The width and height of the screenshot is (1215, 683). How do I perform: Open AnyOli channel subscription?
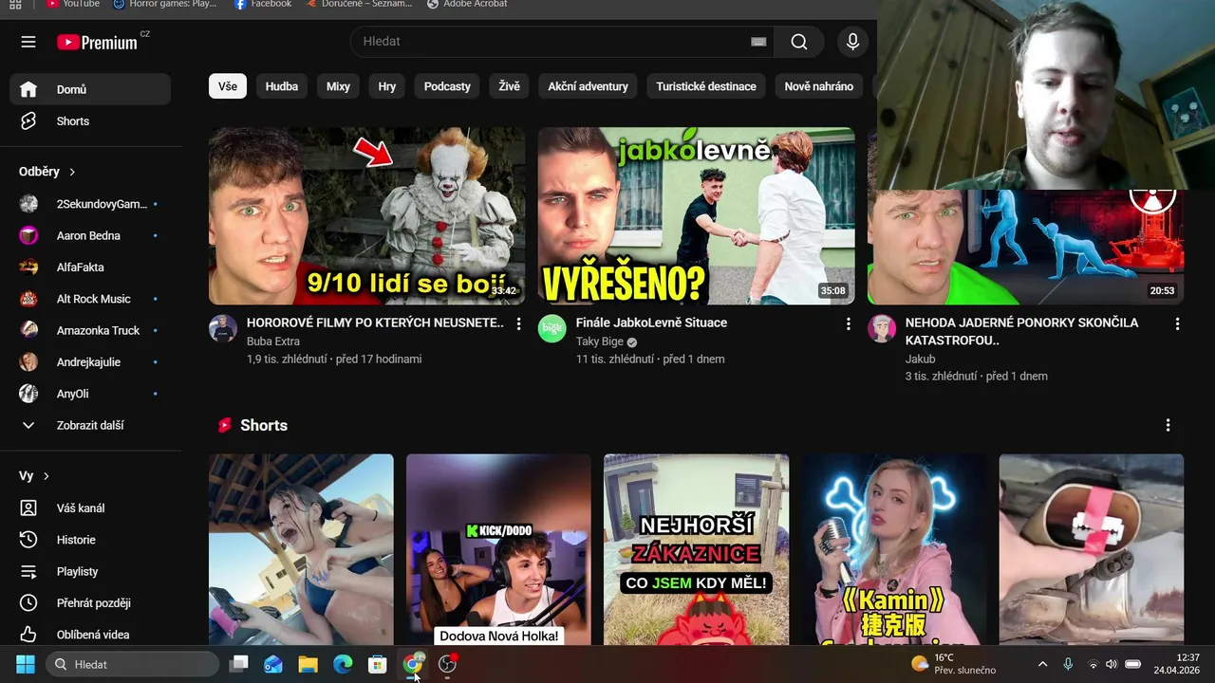[90, 394]
